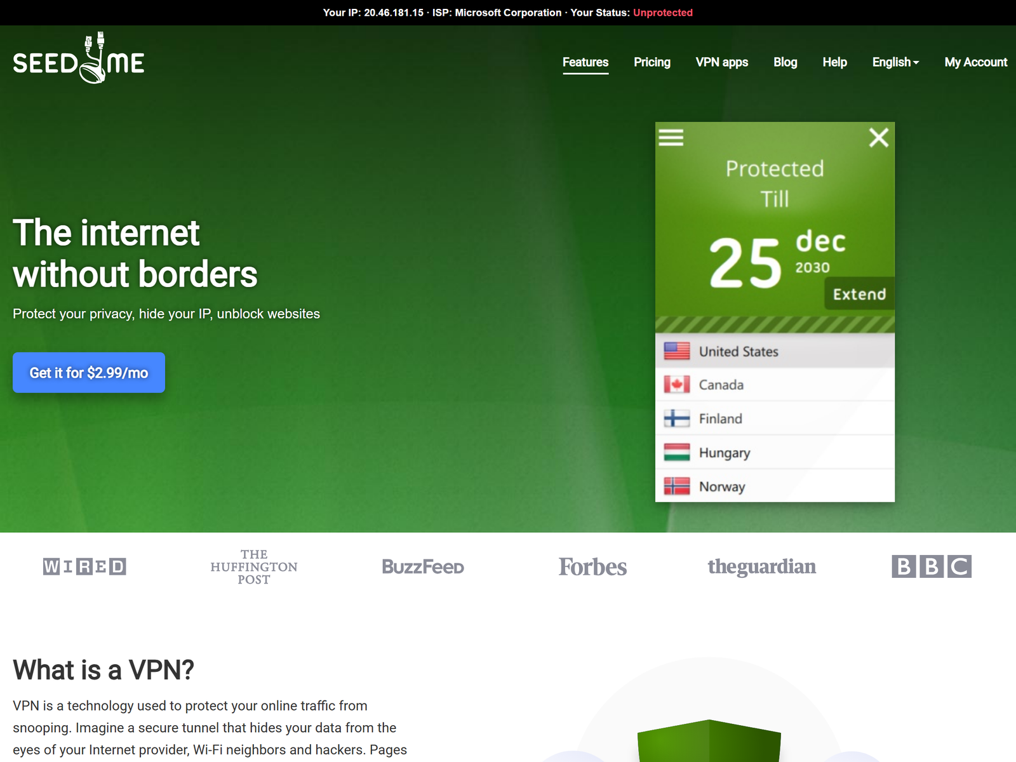This screenshot has height=762, width=1016.
Task: Select the United States flag icon
Action: tap(677, 351)
